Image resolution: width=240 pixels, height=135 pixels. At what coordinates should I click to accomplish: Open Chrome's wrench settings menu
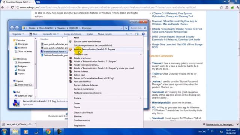(238, 7)
